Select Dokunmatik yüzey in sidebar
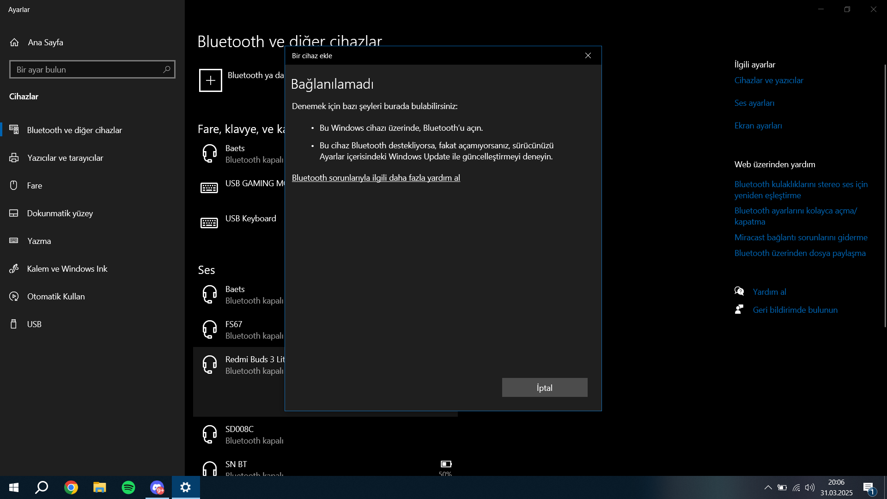This screenshot has height=499, width=887. pos(60,213)
